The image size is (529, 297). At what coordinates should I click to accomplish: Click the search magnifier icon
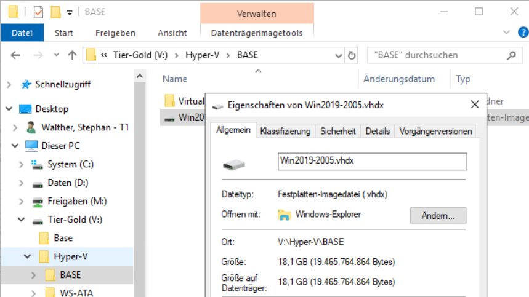coord(512,55)
